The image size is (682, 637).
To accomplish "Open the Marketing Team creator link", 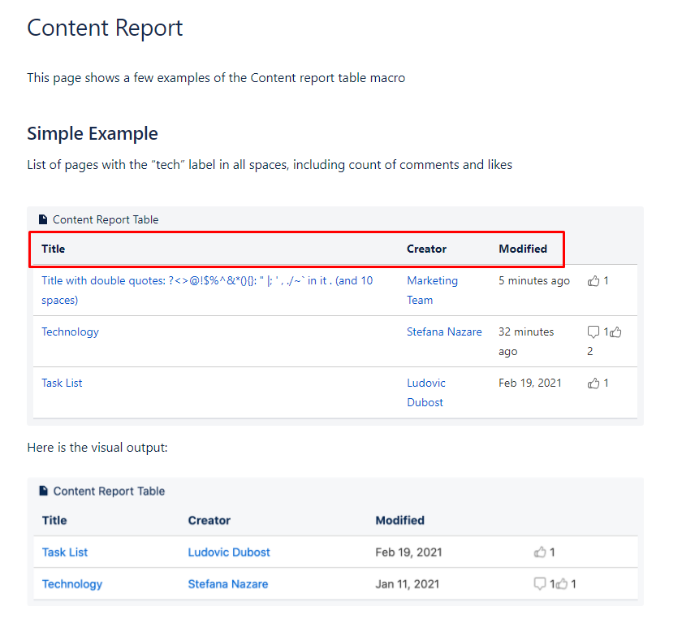I will pos(432,290).
